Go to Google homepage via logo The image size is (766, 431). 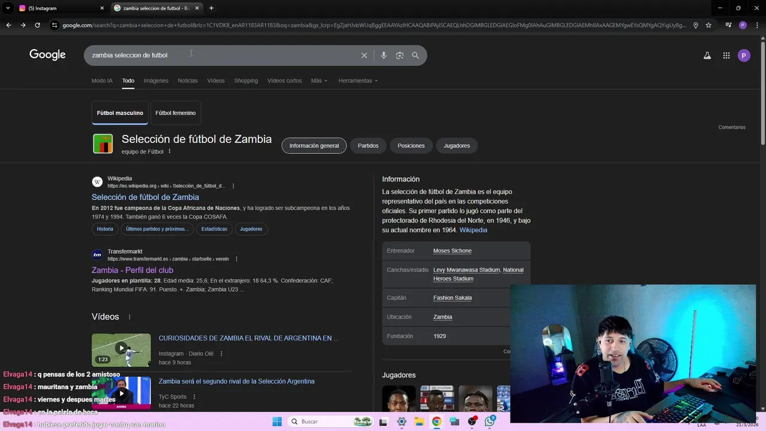(x=47, y=55)
